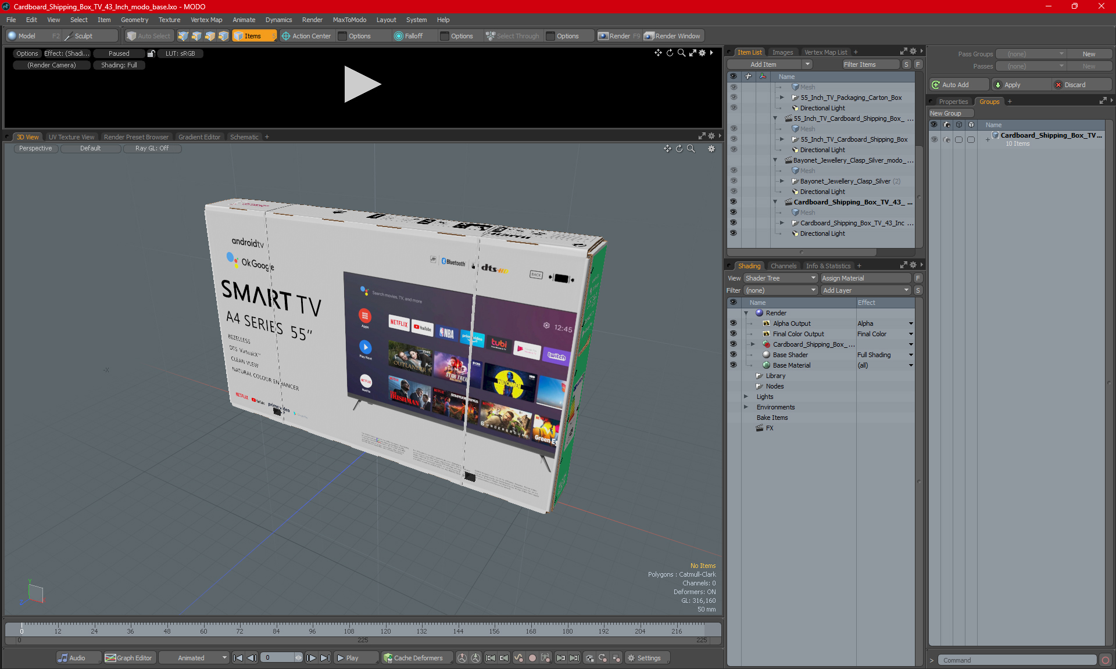Toggle visibility of Alpha Output
The height and width of the screenshot is (669, 1116).
point(733,323)
